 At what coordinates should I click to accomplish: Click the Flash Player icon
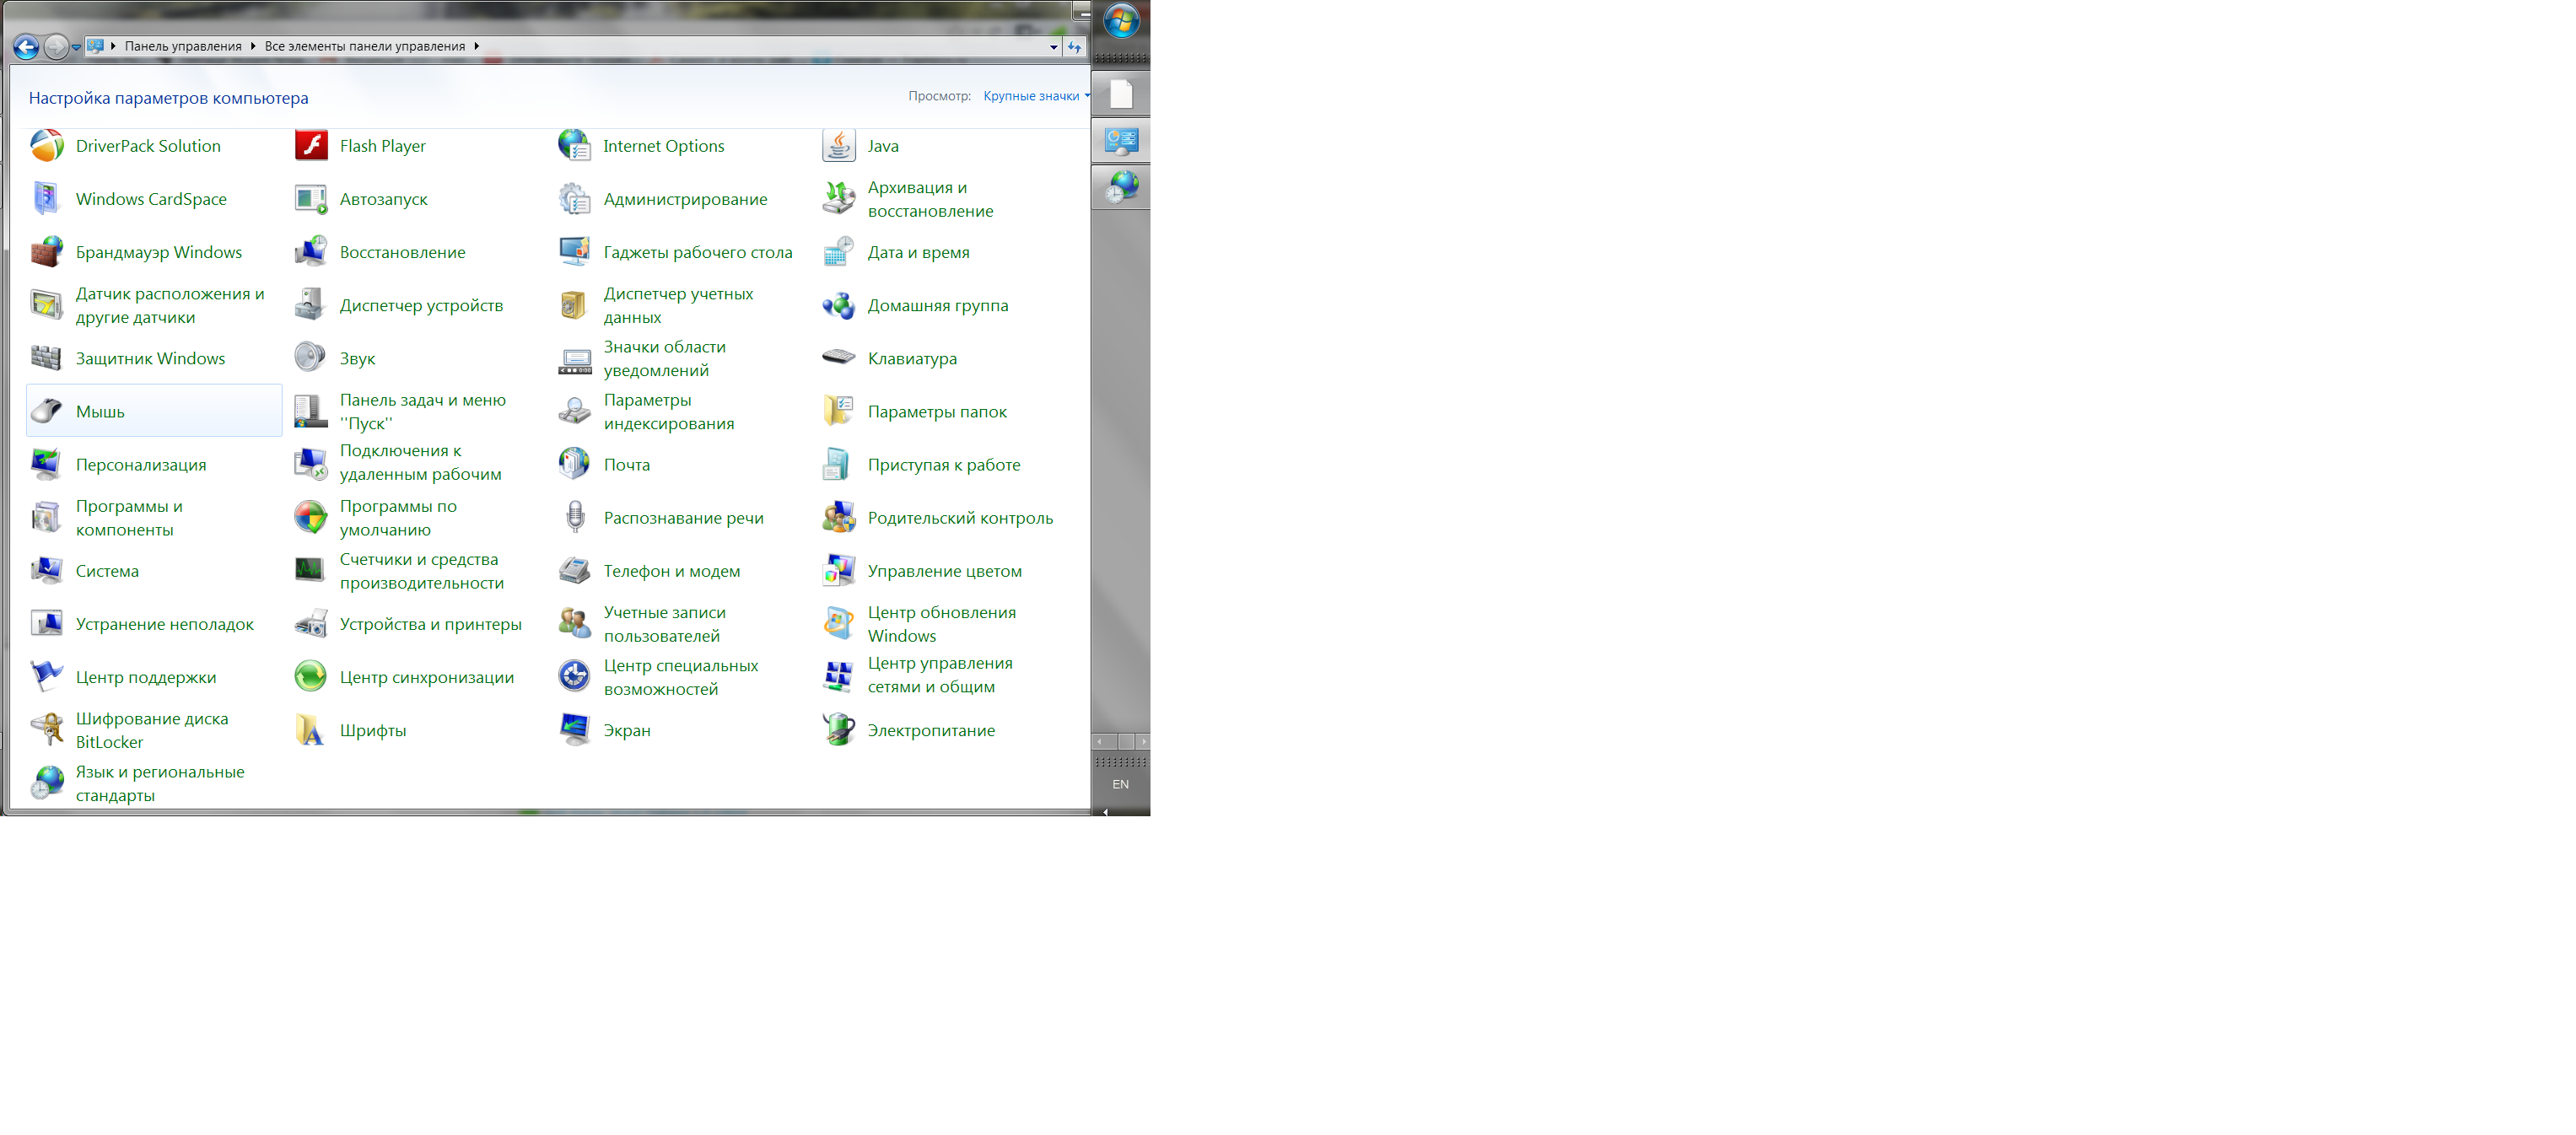[x=311, y=146]
